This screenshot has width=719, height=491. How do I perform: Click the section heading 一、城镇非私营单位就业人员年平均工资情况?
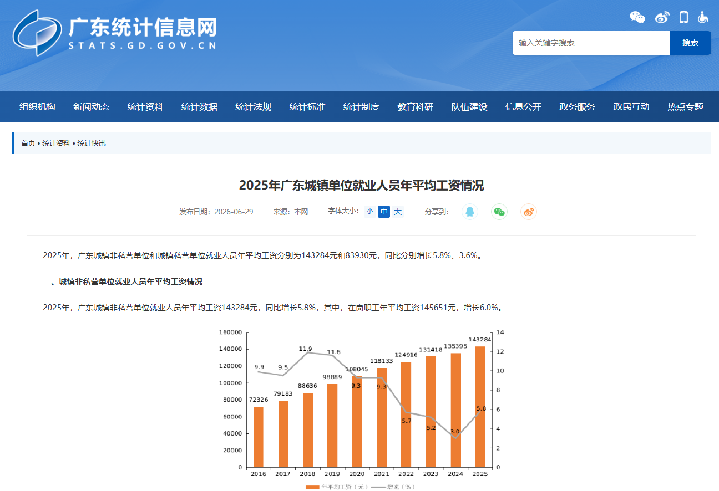(x=123, y=282)
